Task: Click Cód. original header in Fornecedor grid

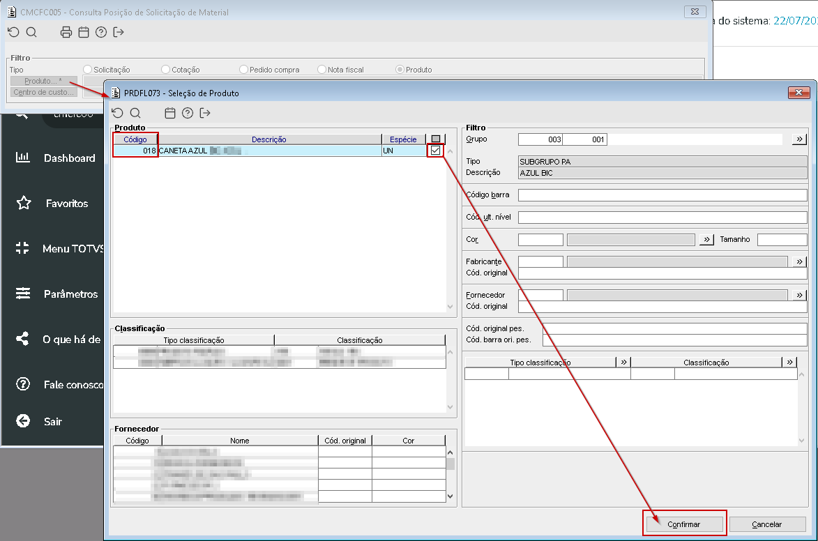Action: pyautogui.click(x=345, y=441)
